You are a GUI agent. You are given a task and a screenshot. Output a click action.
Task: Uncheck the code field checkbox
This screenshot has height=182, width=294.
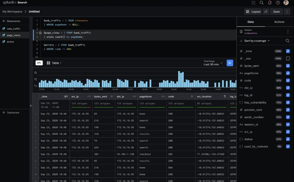[x=288, y=81]
